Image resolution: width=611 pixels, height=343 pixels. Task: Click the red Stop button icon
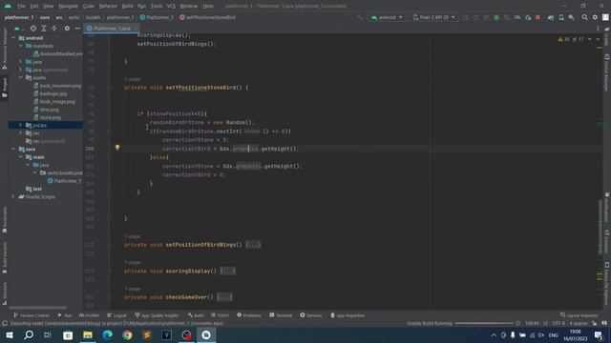click(x=538, y=17)
